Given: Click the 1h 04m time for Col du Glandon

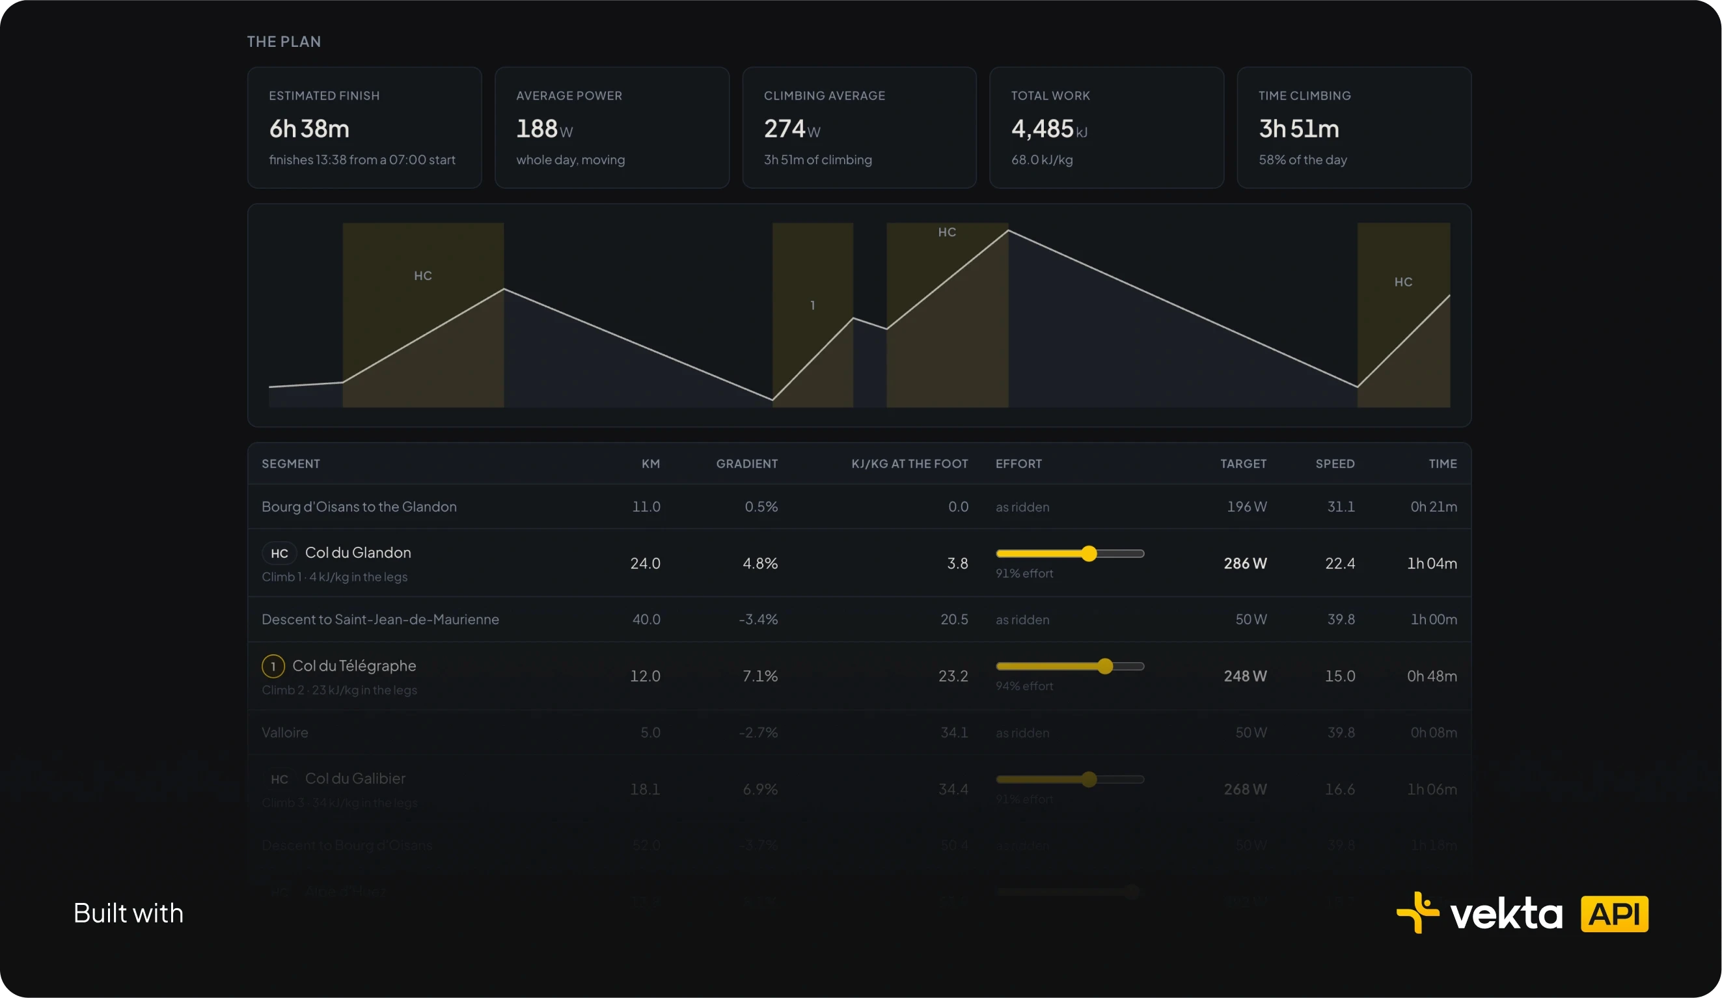Looking at the screenshot, I should coord(1432,563).
